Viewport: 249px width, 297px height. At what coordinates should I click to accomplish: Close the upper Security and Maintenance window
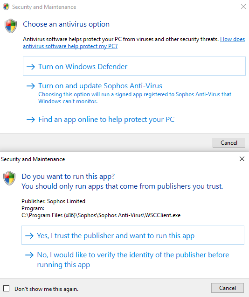(243, 7)
